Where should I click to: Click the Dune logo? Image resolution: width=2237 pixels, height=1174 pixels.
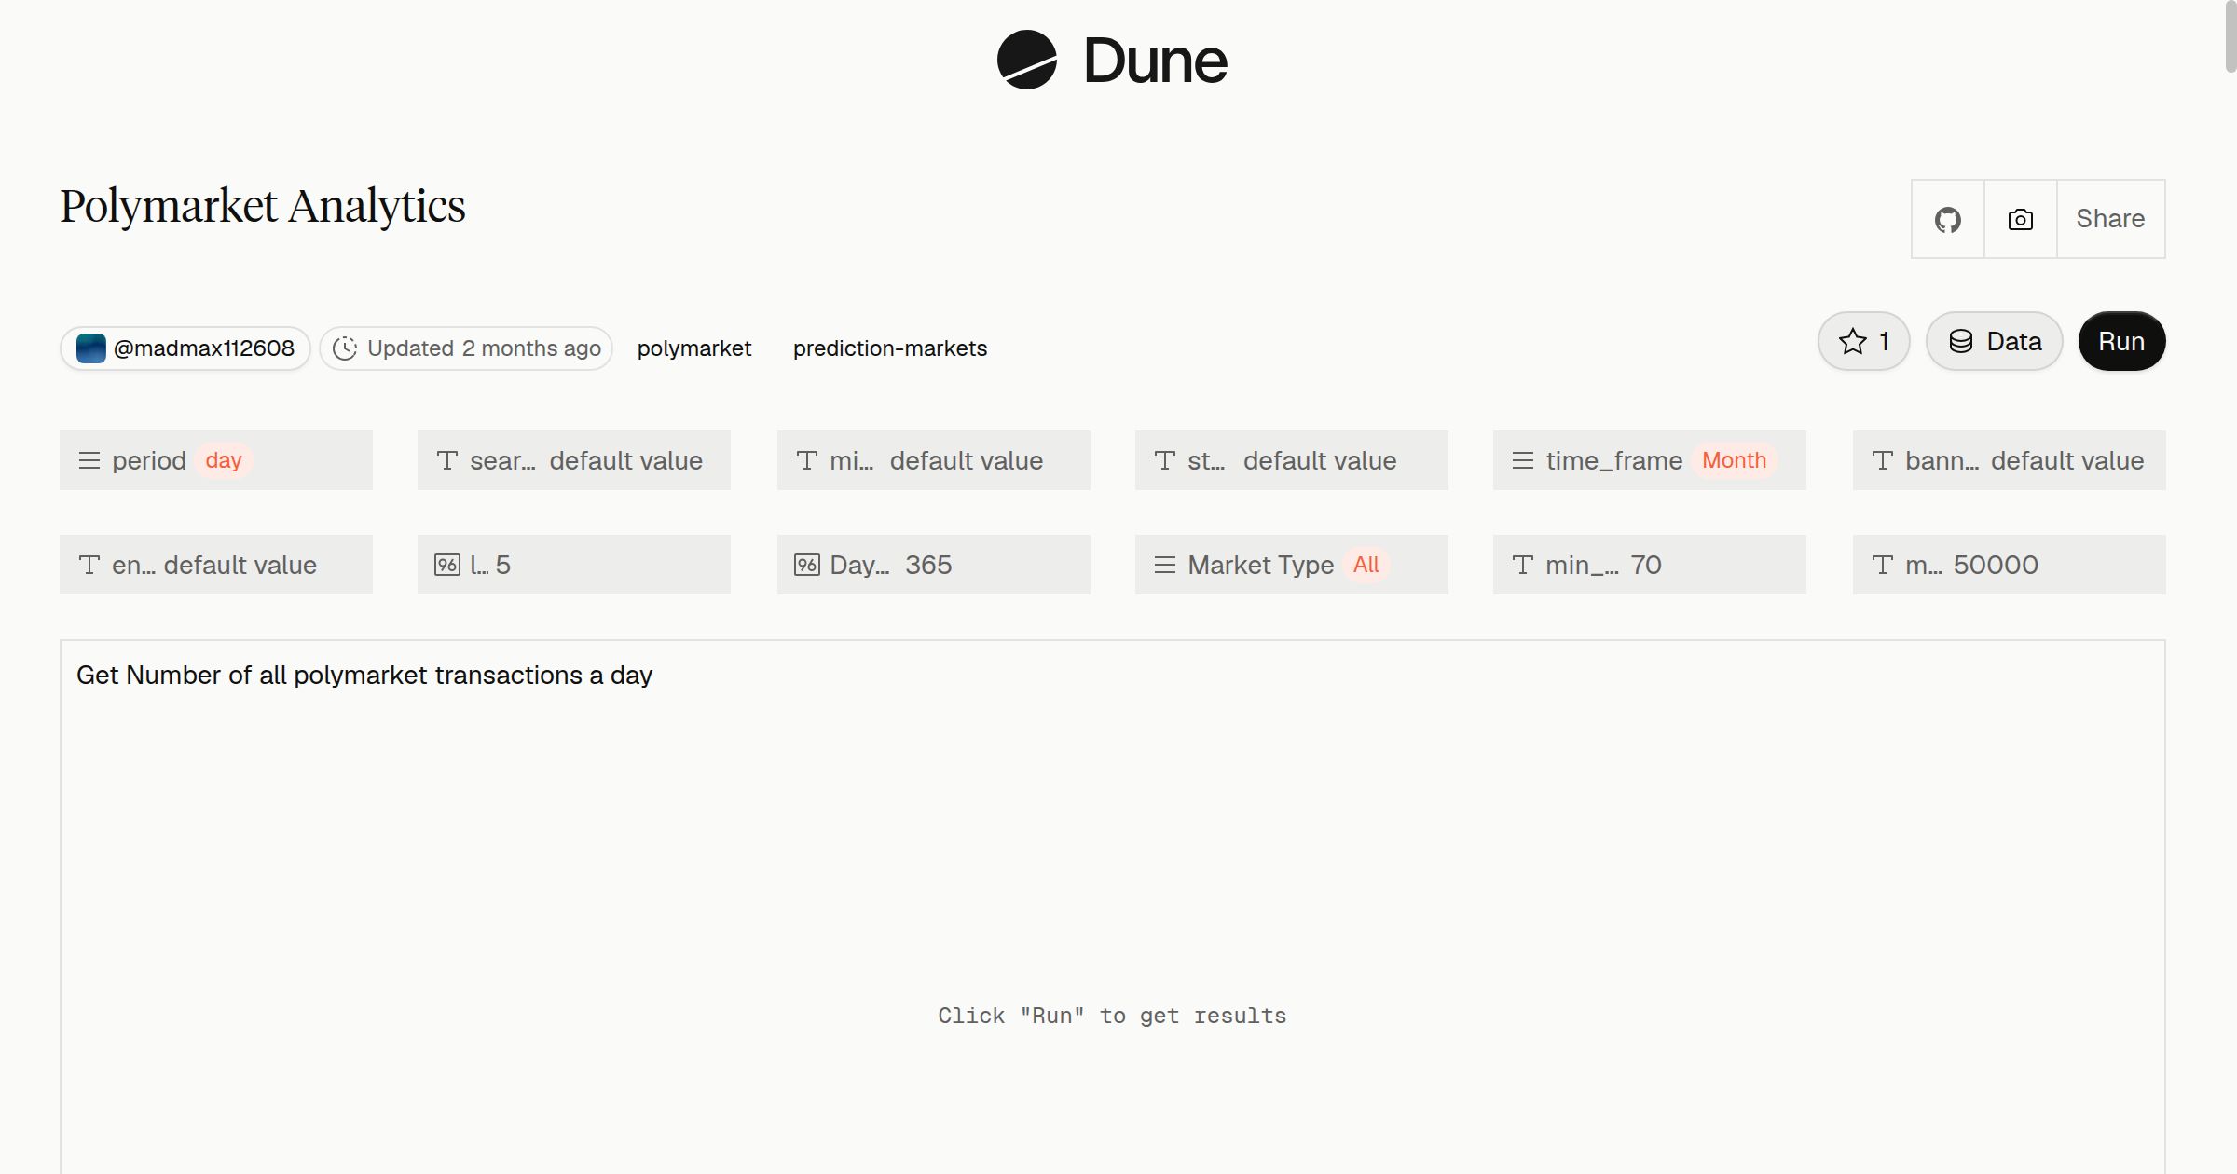point(1112,60)
